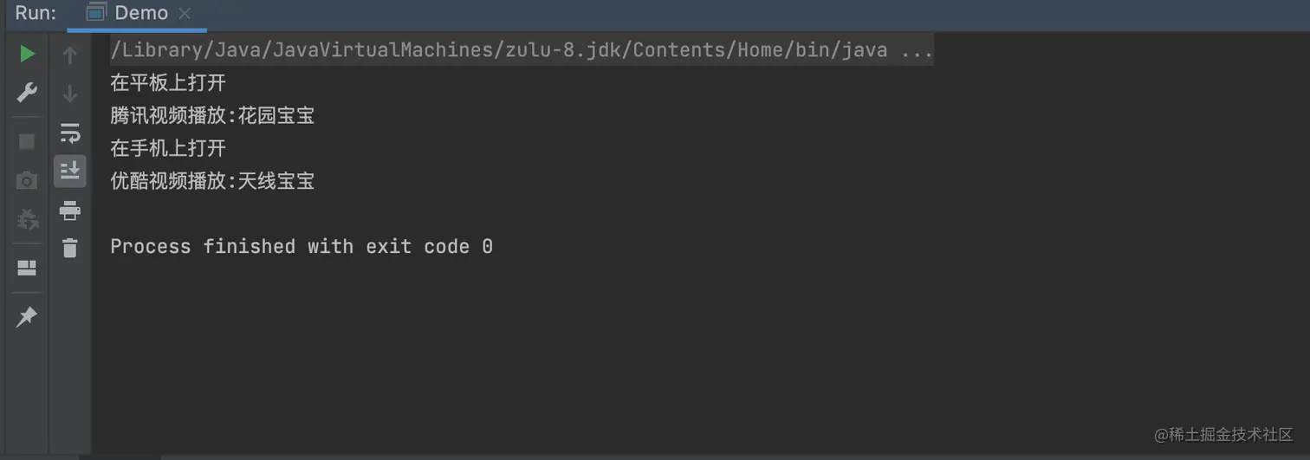This screenshot has width=1310, height=460.
Task: Close the Demo run tab
Action: click(x=185, y=14)
